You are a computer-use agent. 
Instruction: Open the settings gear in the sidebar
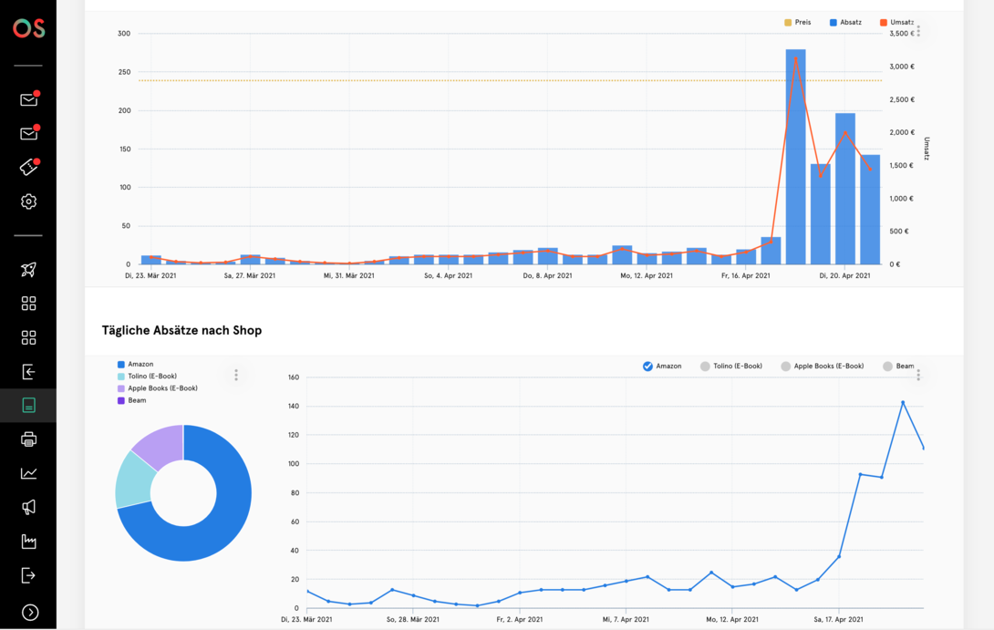point(28,201)
